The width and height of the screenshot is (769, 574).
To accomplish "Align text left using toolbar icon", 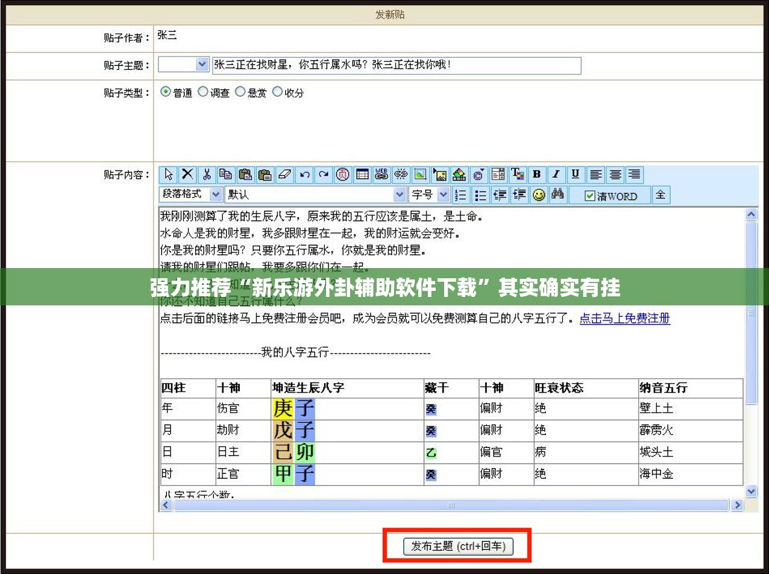I will point(595,175).
